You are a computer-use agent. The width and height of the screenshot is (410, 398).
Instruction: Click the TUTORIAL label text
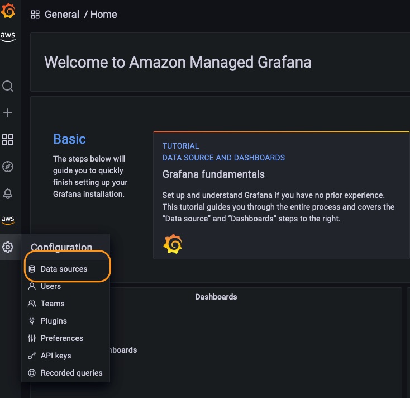point(180,146)
